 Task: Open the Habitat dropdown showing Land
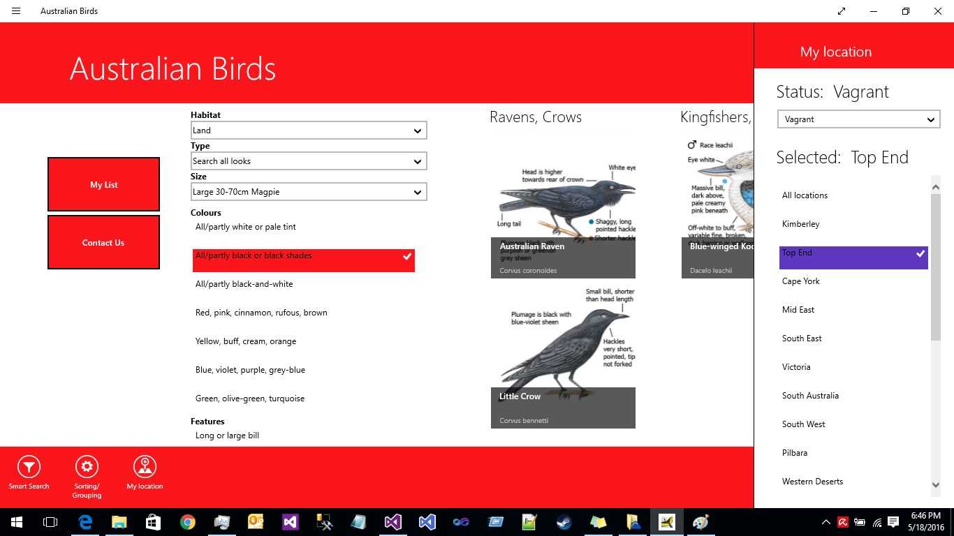[x=309, y=131]
